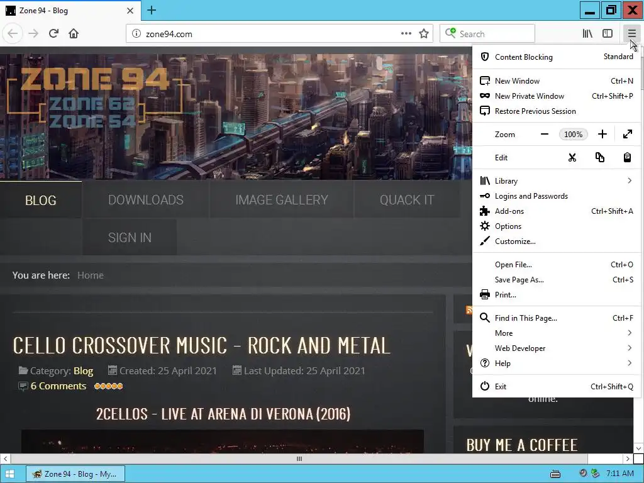
Task: Open the BLOG navigation tab
Action: [41, 200]
